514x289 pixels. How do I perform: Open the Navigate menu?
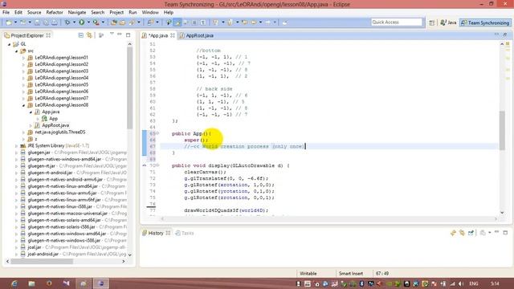tap(77, 13)
